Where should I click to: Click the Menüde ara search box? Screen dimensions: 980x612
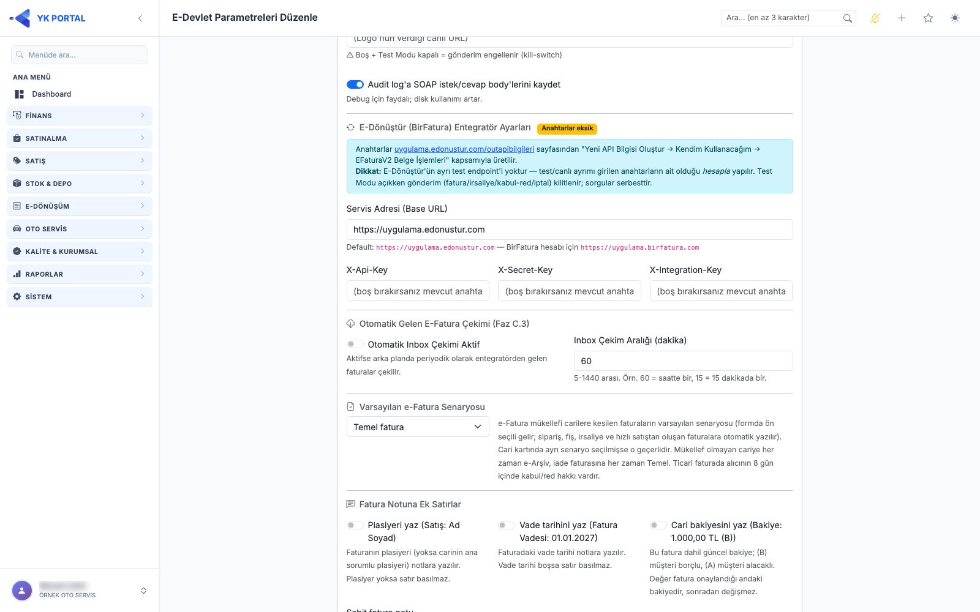(80, 55)
